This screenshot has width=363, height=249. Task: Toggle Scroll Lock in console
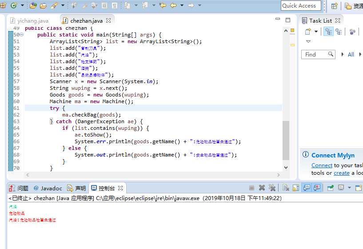tap(296, 188)
